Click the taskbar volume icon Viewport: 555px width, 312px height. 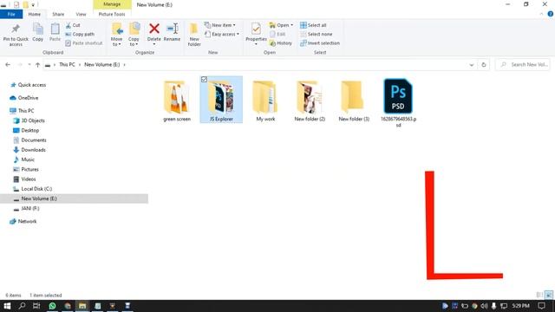click(x=484, y=306)
